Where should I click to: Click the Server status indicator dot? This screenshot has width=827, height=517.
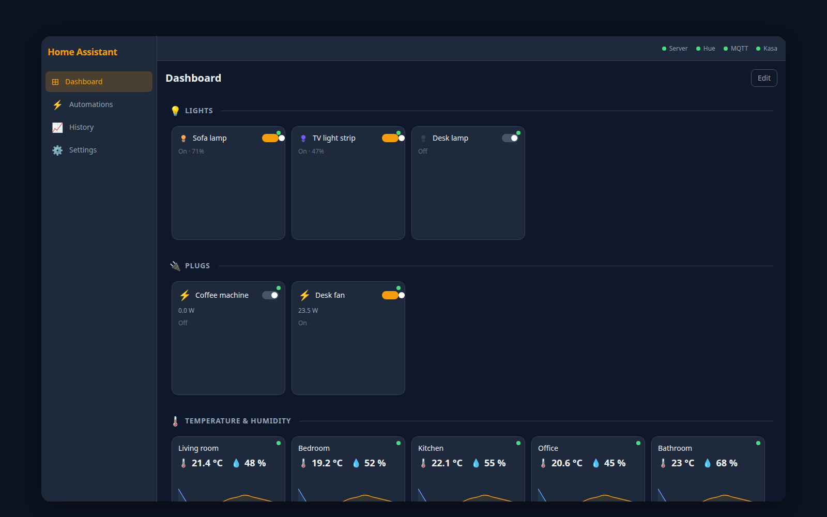(x=664, y=49)
